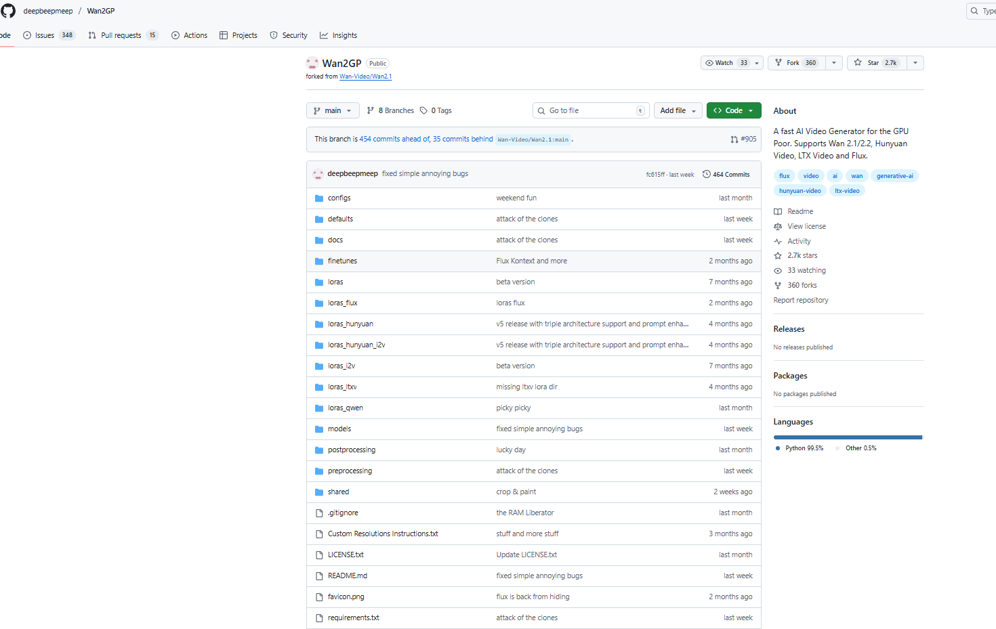Open the configs folder icon
This screenshot has height=629, width=996.
pyautogui.click(x=319, y=198)
